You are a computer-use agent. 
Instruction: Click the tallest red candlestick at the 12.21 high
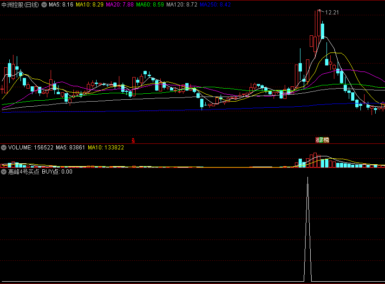[319, 23]
